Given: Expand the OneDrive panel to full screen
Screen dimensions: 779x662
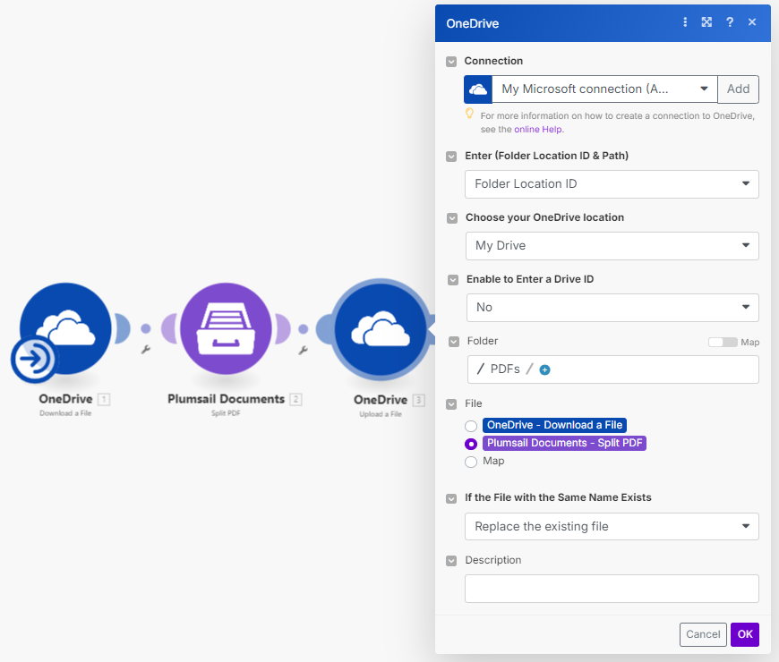Looking at the screenshot, I should [706, 21].
